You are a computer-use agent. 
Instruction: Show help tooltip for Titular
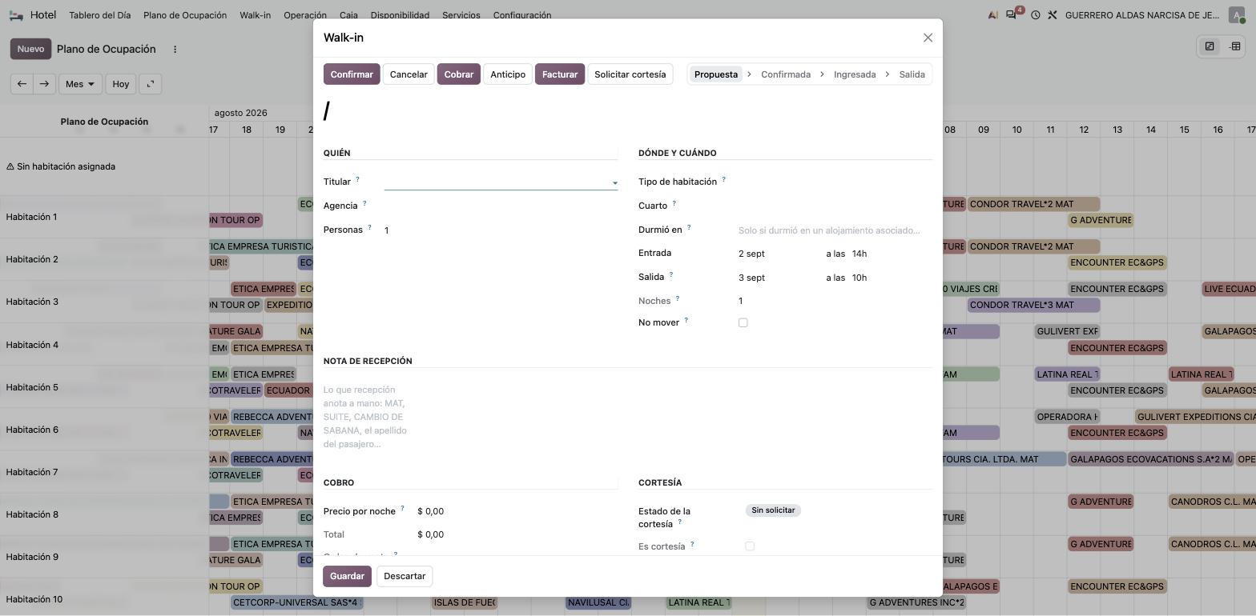coord(357,179)
